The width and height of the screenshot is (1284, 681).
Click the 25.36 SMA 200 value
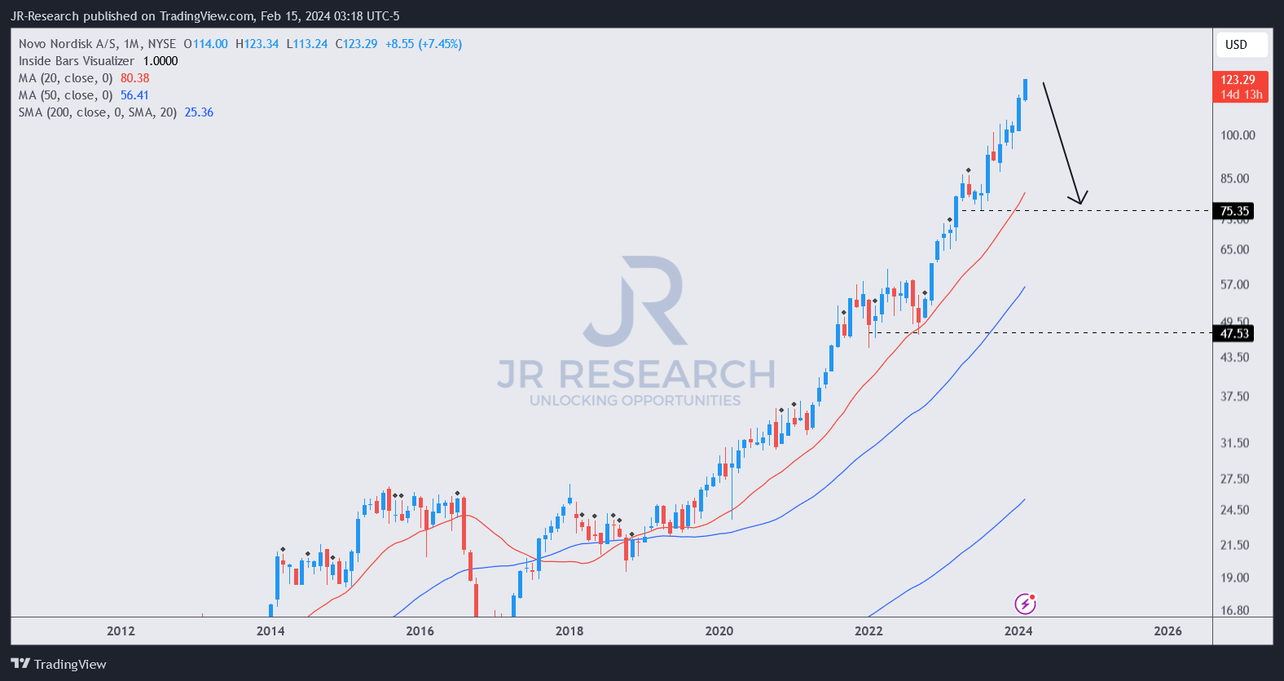pyautogui.click(x=199, y=112)
